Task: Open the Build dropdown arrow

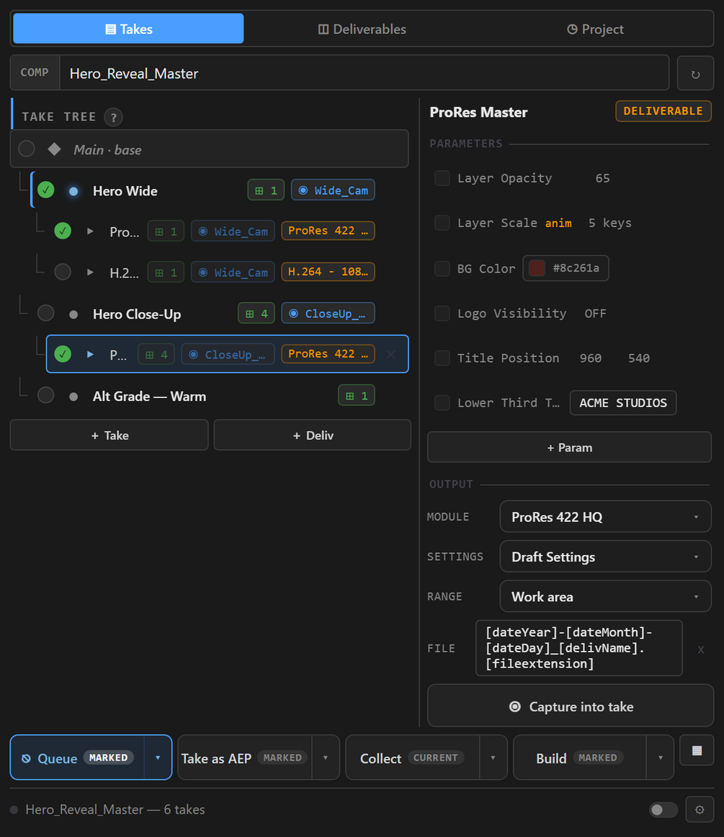Action: pyautogui.click(x=661, y=758)
